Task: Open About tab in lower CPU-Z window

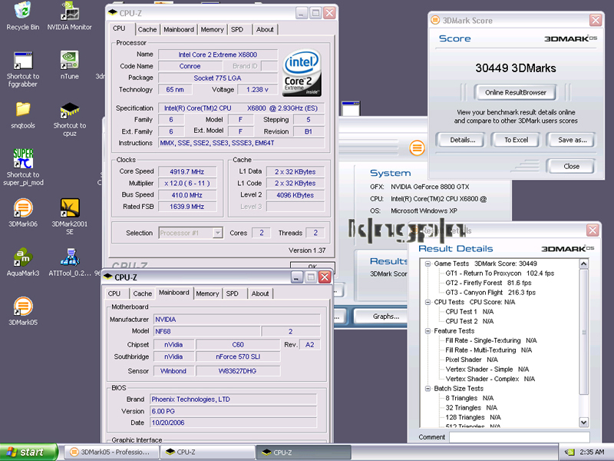Action: point(260,294)
